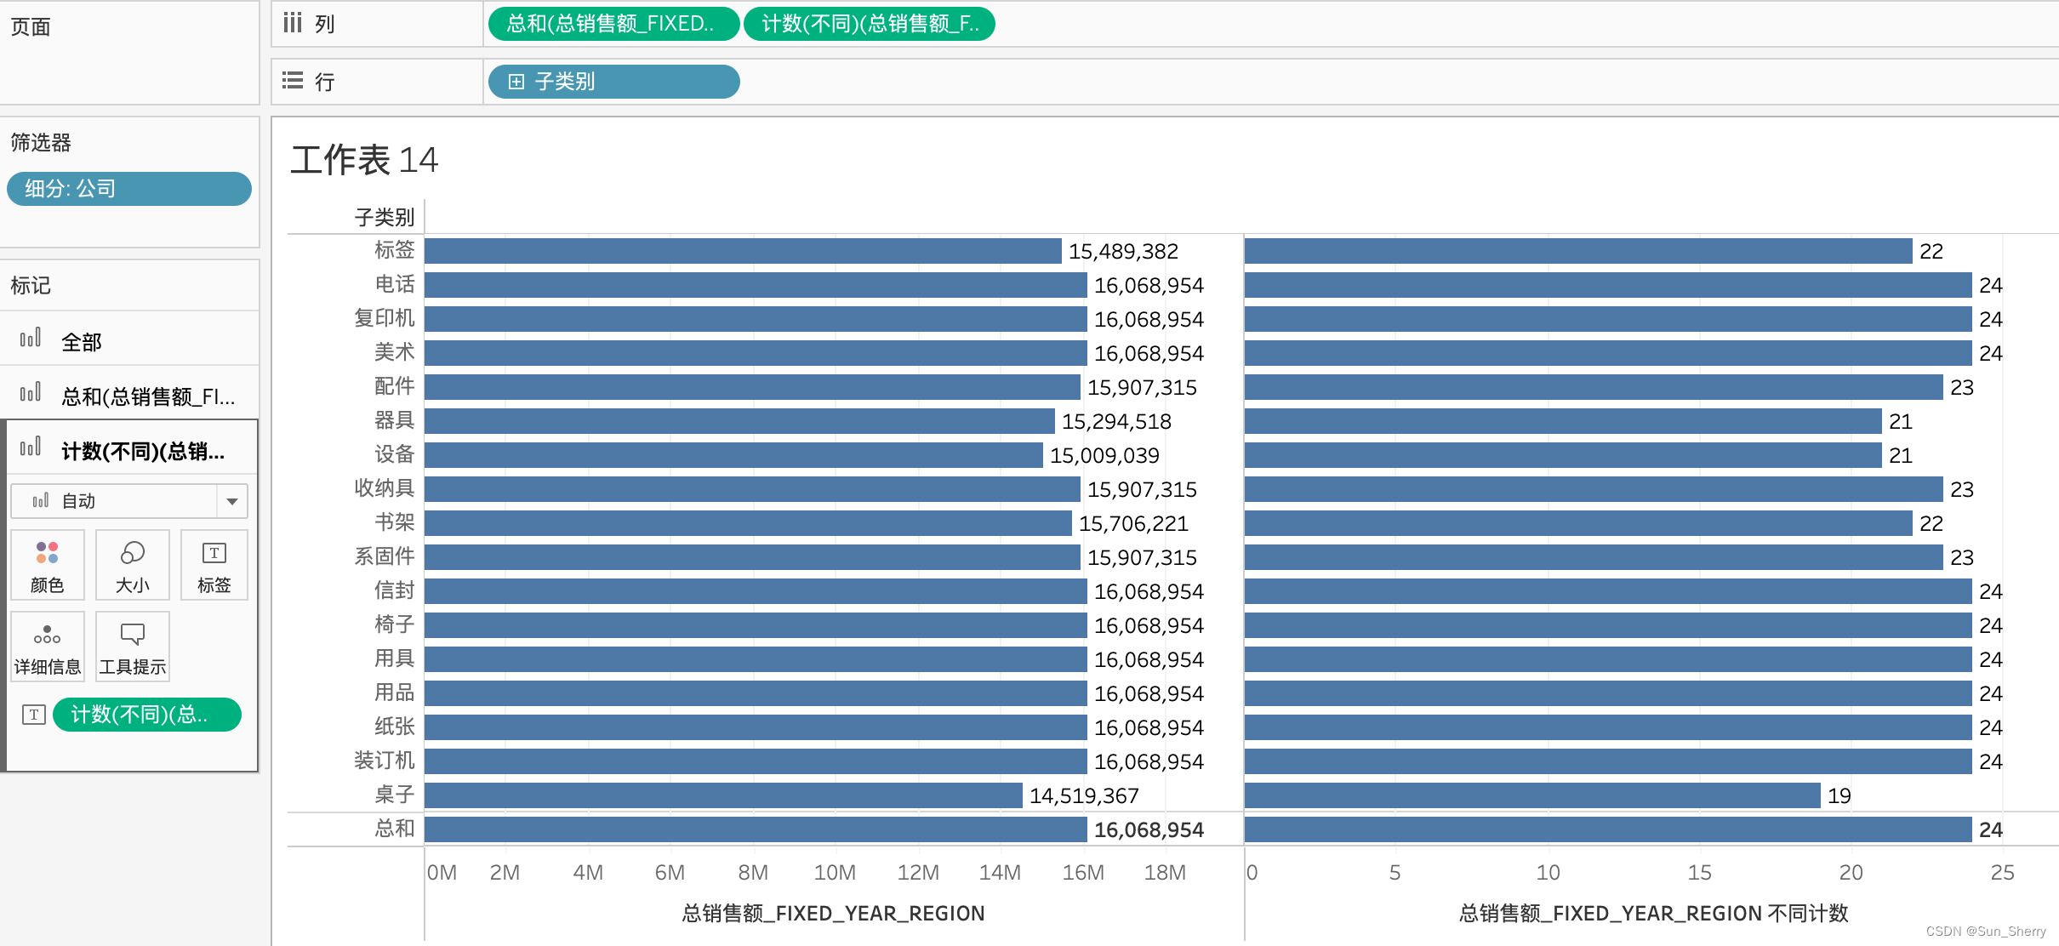Click the 总销售额_FIXED_YEAR_REGION axis title

click(833, 914)
